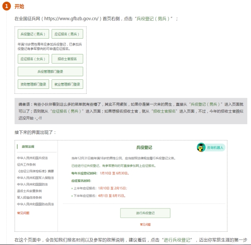
Task: Click the 兵役登记 page title
Action: point(144,147)
